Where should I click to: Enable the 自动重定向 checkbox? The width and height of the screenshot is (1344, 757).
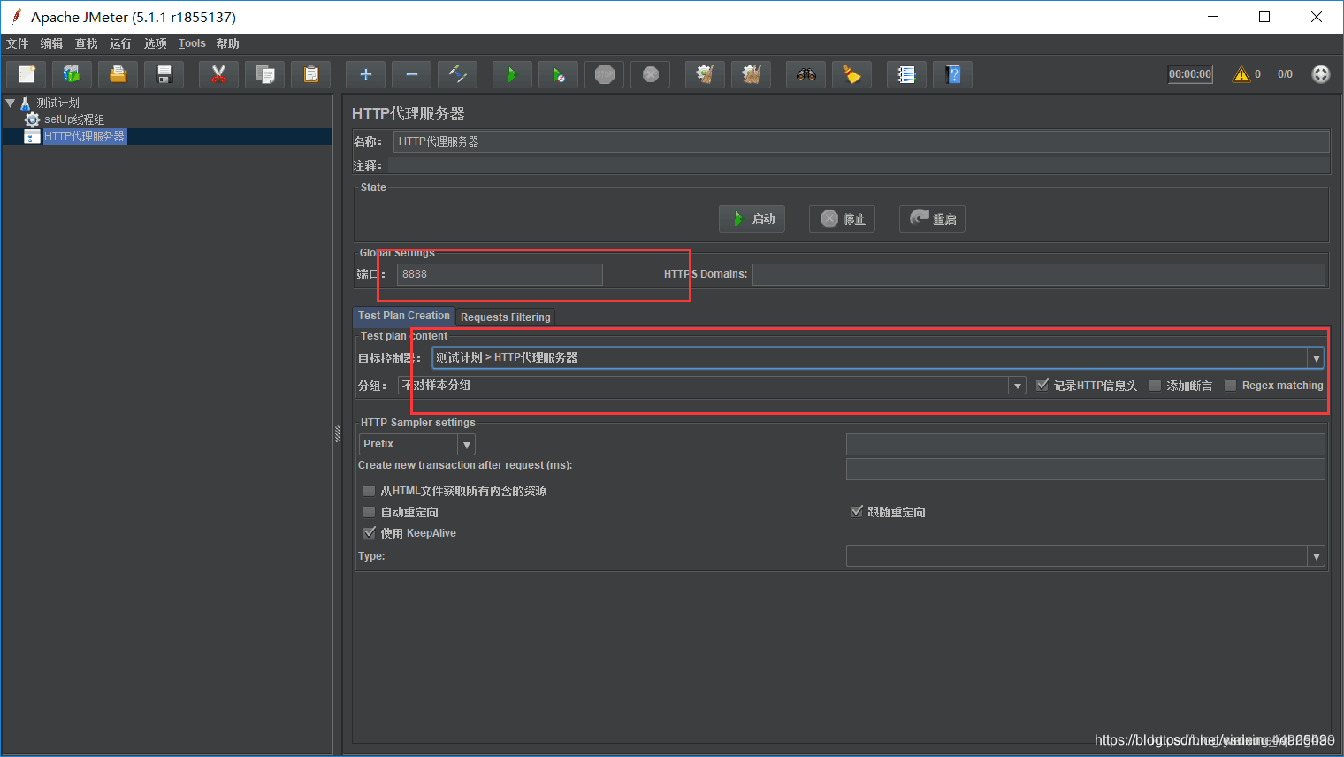coord(370,511)
